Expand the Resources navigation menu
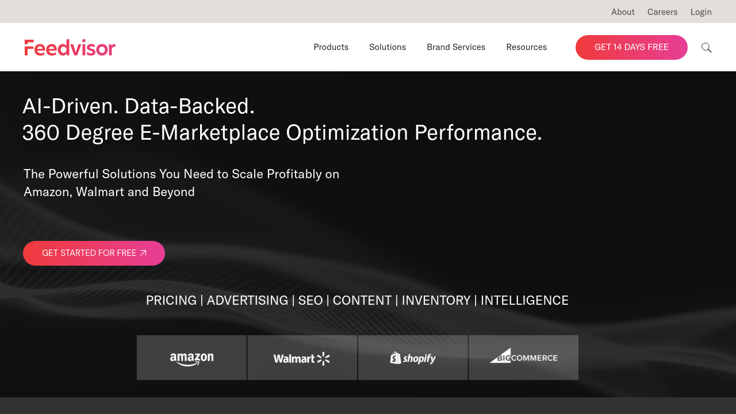The width and height of the screenshot is (736, 414). [526, 47]
